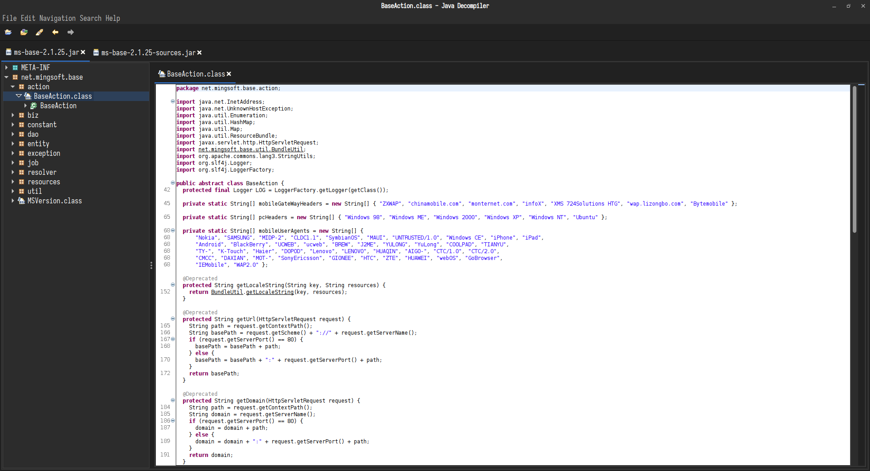Click the BaseAction.class file icon in tree
This screenshot has width=870, height=471.
pos(28,96)
